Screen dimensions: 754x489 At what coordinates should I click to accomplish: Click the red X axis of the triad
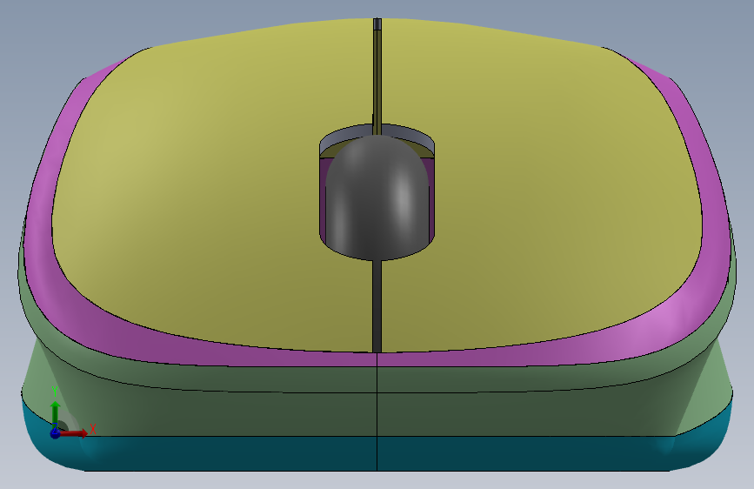pyautogui.click(x=75, y=433)
